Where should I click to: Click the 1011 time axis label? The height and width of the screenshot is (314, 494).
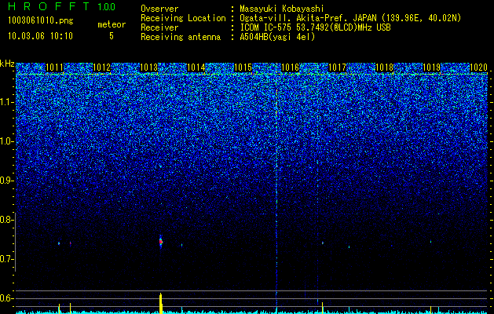(54, 68)
